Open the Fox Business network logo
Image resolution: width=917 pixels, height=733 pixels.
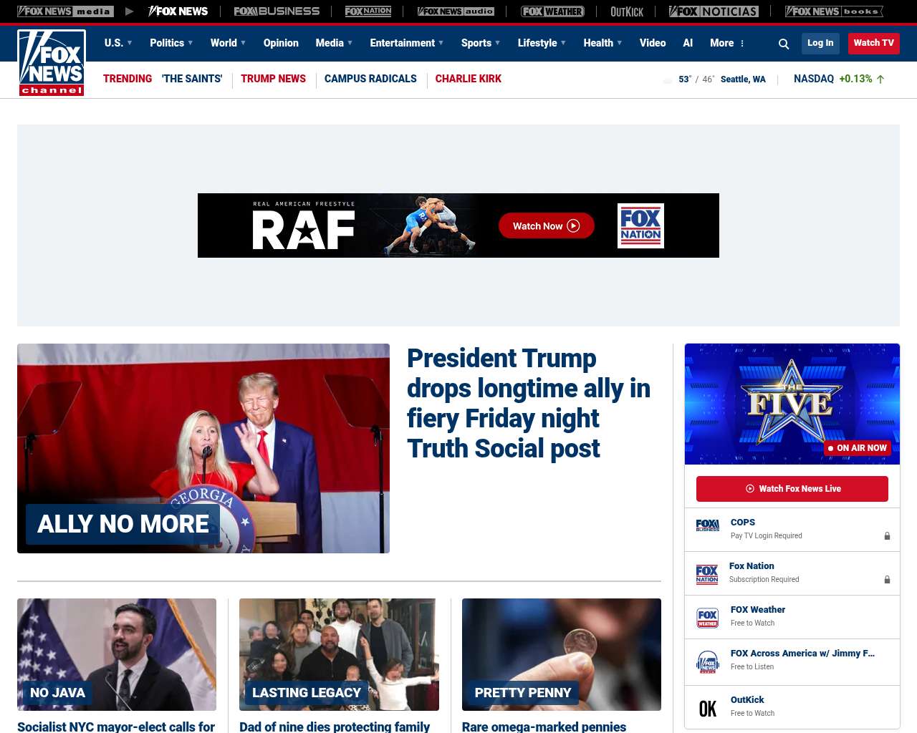(x=277, y=11)
